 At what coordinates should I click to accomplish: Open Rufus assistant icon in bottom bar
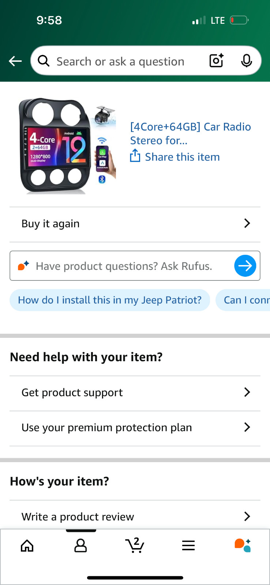[x=243, y=545]
